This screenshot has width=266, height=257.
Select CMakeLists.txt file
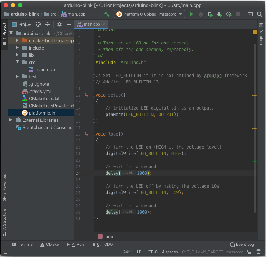click(x=41, y=98)
